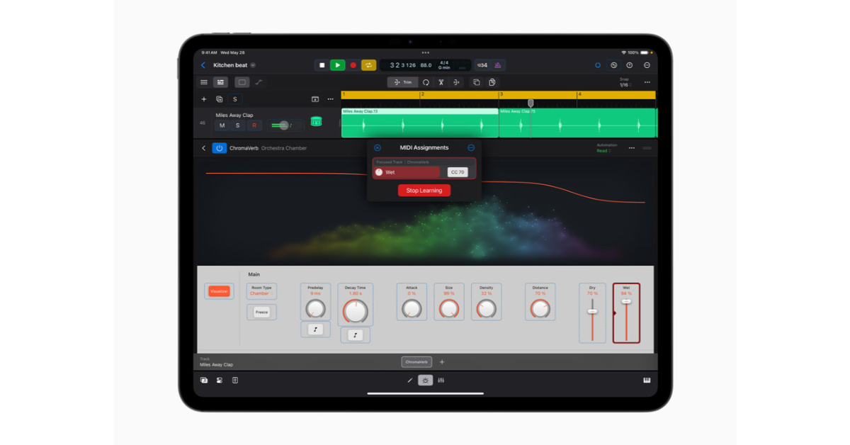Open MIDI Assignments options icon
This screenshot has height=445, width=850.
[x=471, y=147]
